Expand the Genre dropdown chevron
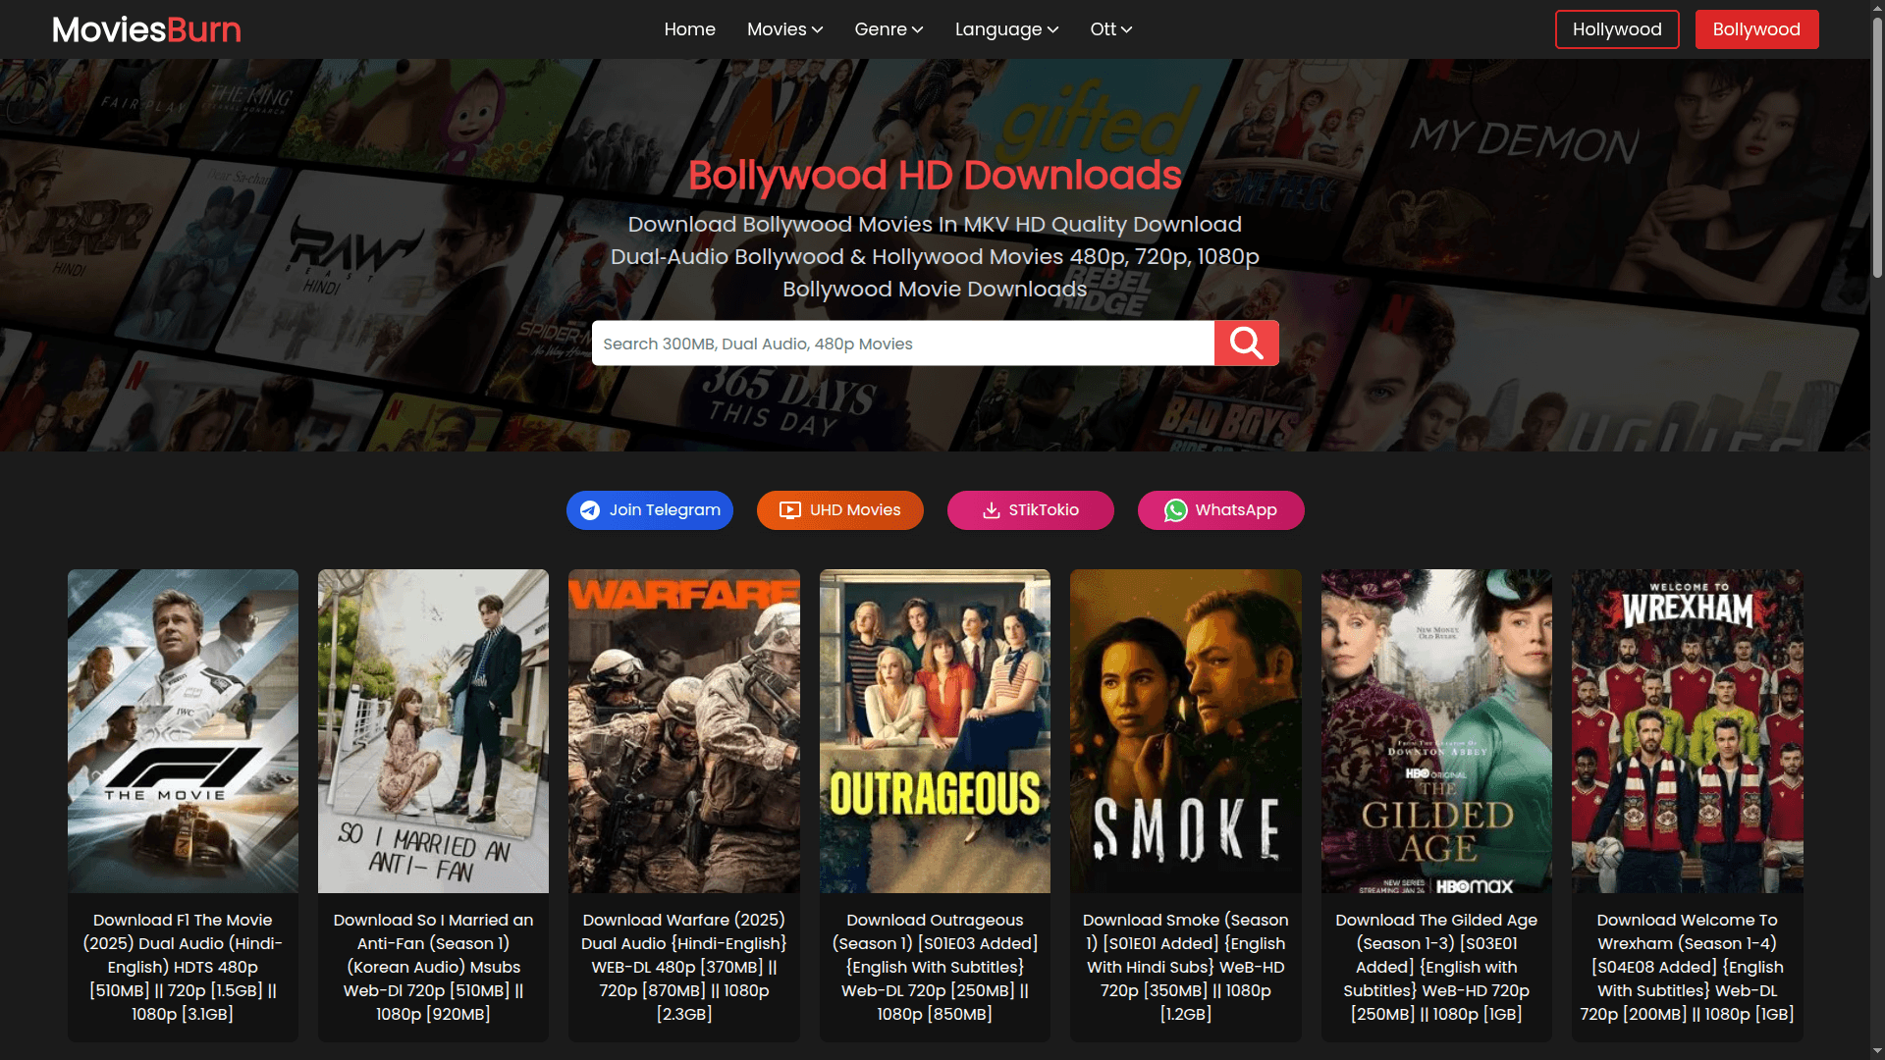This screenshot has height=1060, width=1885. pyautogui.click(x=918, y=29)
